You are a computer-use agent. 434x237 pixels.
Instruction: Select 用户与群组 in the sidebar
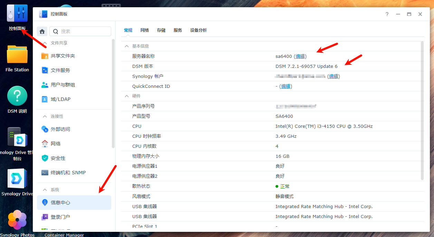(x=74, y=85)
